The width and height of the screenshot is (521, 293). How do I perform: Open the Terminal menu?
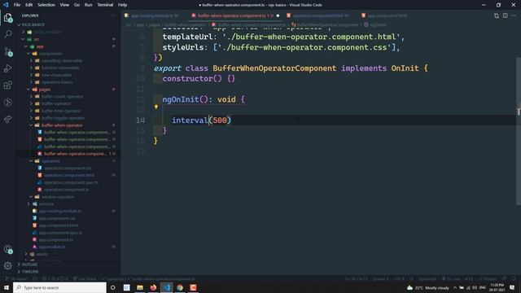point(105,5)
